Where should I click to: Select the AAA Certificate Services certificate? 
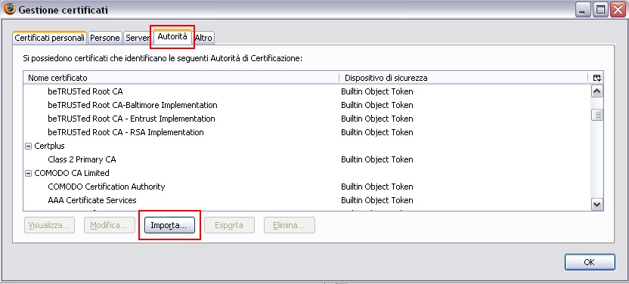pyautogui.click(x=92, y=200)
